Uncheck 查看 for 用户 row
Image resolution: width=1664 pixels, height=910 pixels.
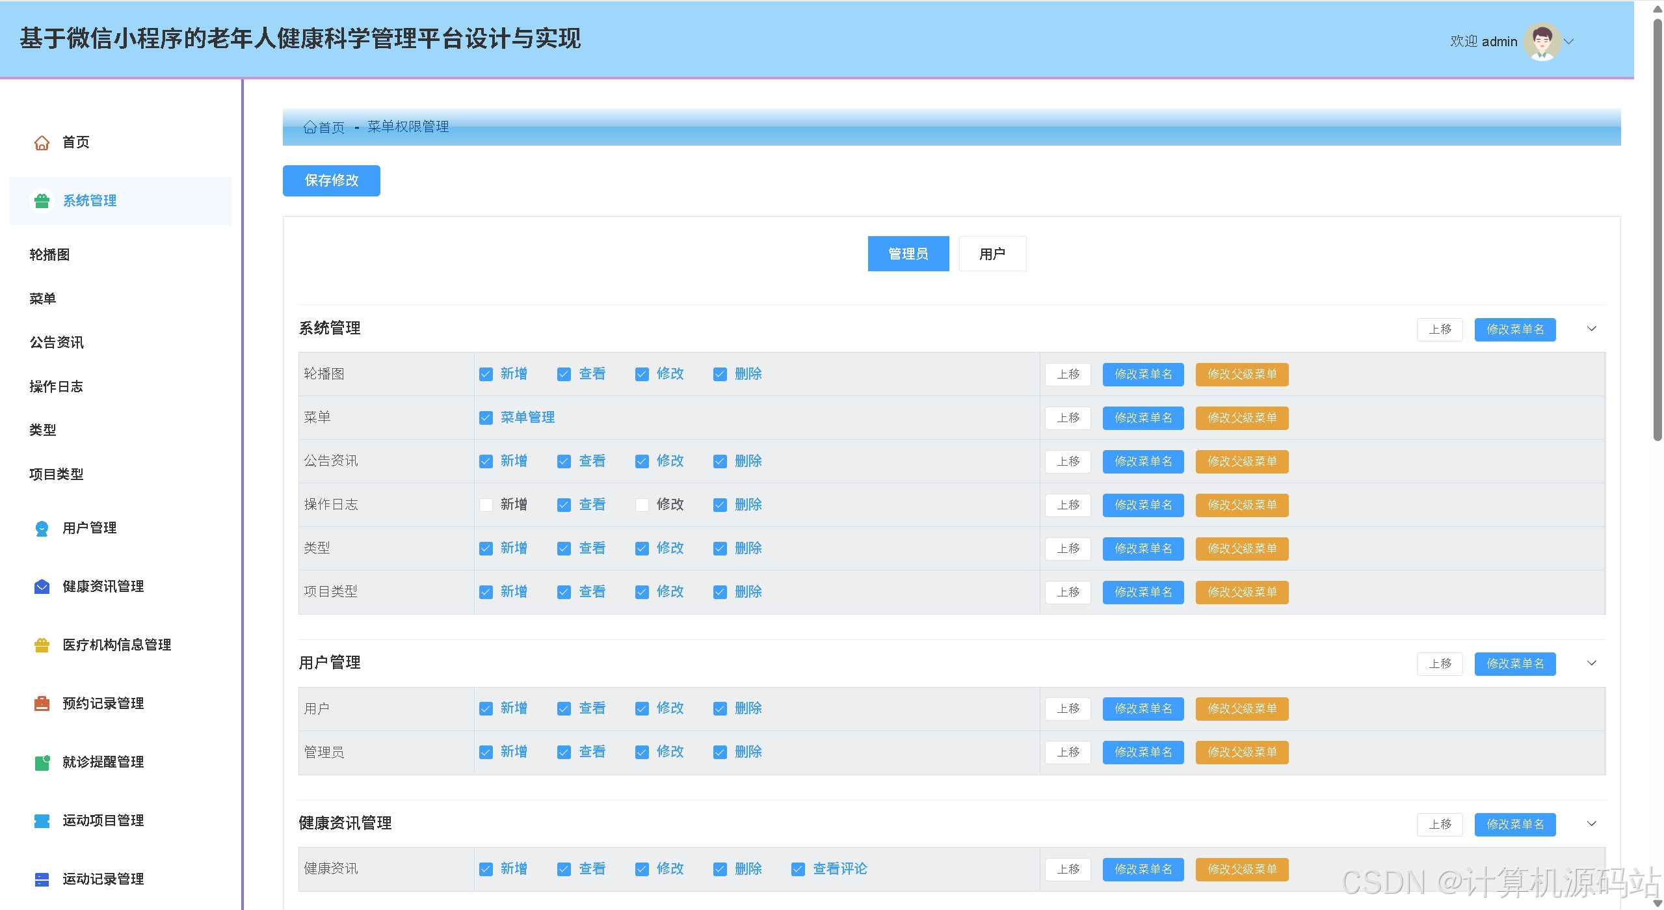coord(564,709)
